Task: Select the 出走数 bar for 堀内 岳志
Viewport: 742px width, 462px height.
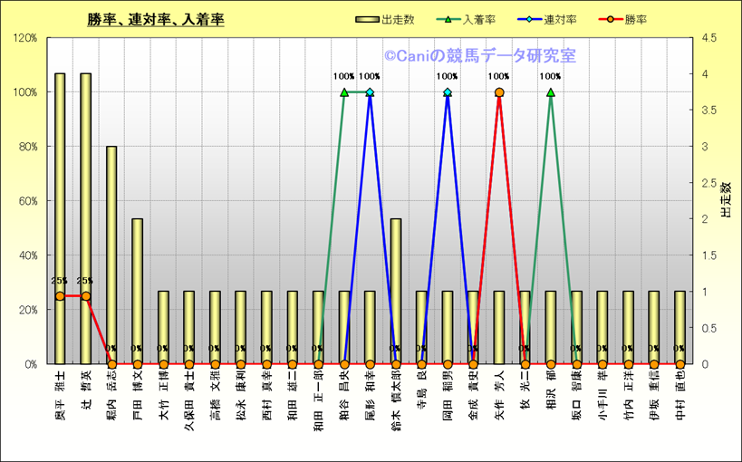Action: click(111, 254)
